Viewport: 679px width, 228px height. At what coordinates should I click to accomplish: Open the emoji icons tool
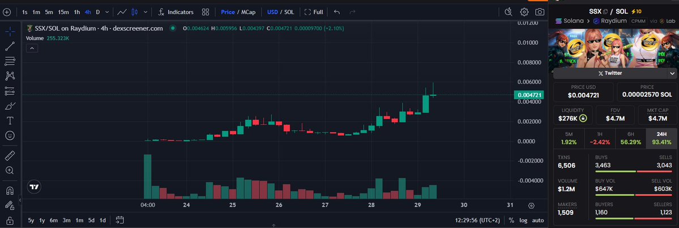click(10, 135)
